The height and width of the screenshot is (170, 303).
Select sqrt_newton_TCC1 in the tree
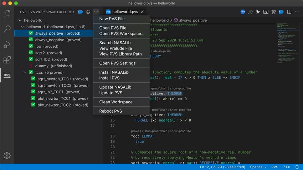pyautogui.click(x=54, y=79)
